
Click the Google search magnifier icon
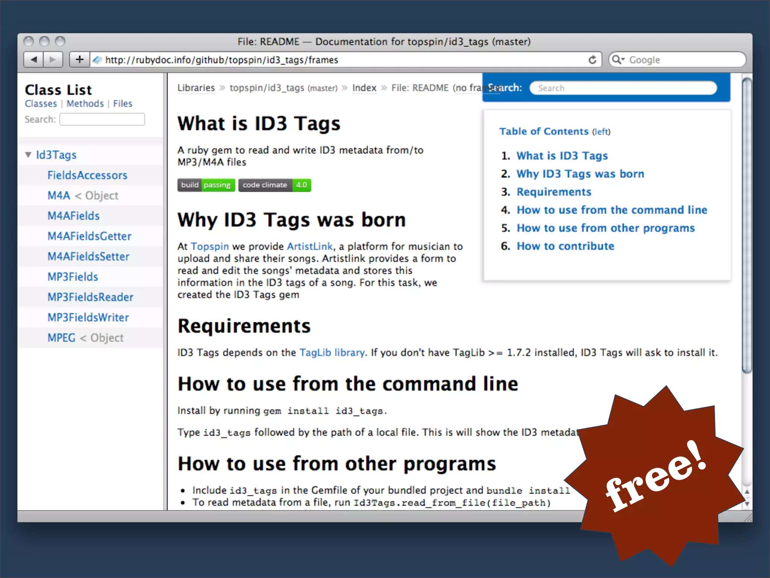(616, 59)
